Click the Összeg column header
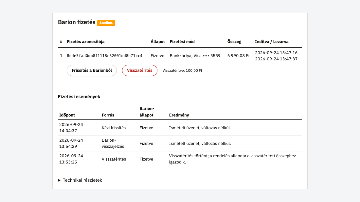The width and height of the screenshot is (360, 202). pos(234,42)
